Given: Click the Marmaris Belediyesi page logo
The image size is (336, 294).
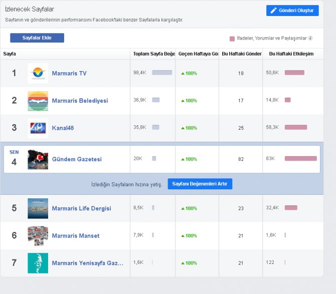Looking at the screenshot, I should pyautogui.click(x=38, y=101).
